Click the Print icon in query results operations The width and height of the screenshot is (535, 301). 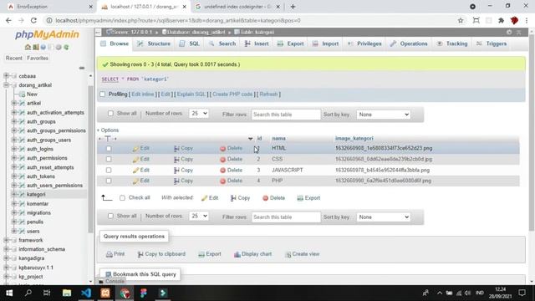click(x=110, y=254)
